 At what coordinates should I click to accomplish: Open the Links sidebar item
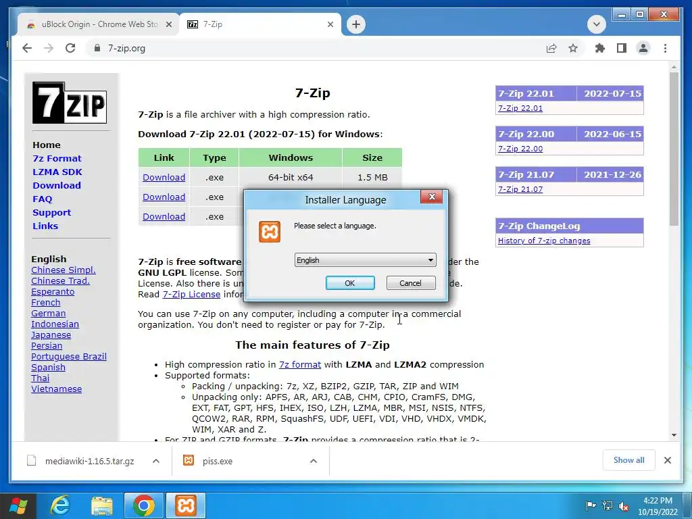45,226
